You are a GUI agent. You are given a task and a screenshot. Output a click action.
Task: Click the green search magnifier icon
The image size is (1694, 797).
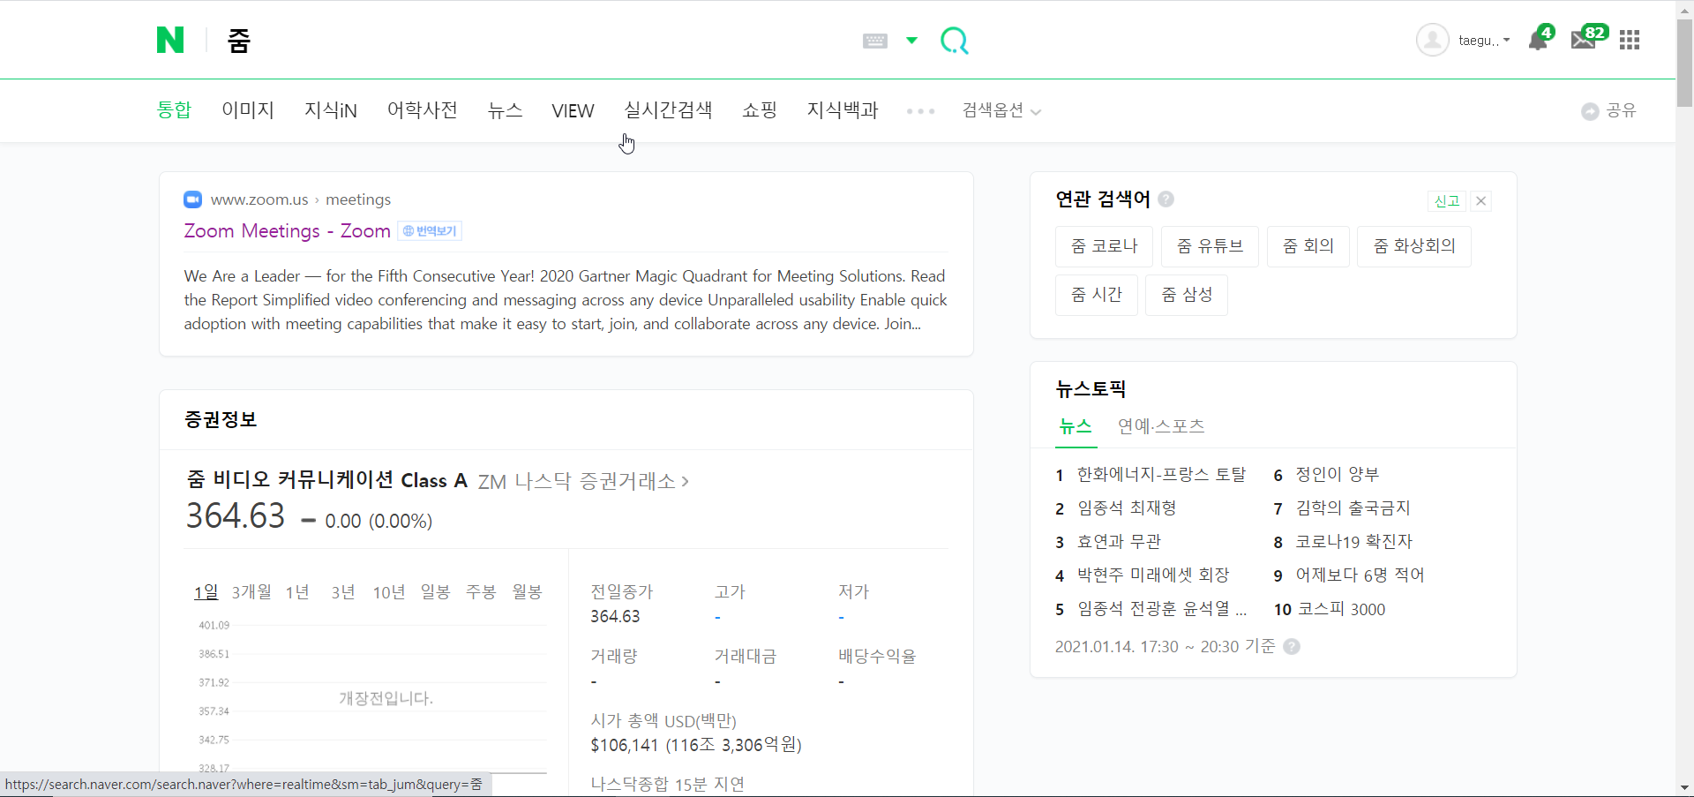955,41
